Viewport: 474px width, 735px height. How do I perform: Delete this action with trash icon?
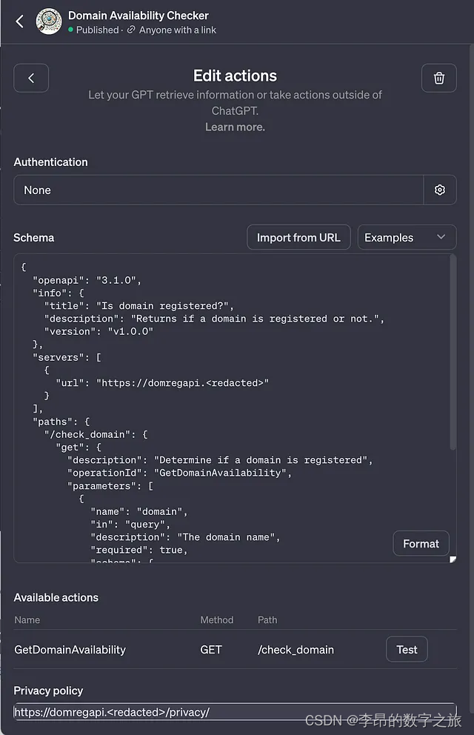(439, 78)
